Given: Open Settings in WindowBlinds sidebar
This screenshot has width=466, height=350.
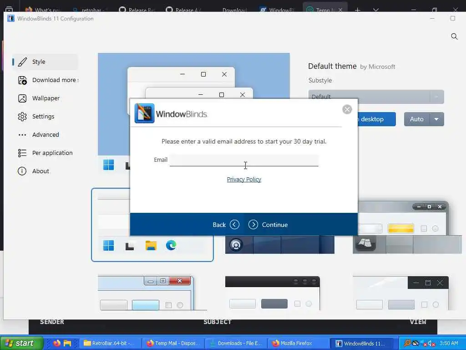Looking at the screenshot, I should pyautogui.click(x=45, y=116).
